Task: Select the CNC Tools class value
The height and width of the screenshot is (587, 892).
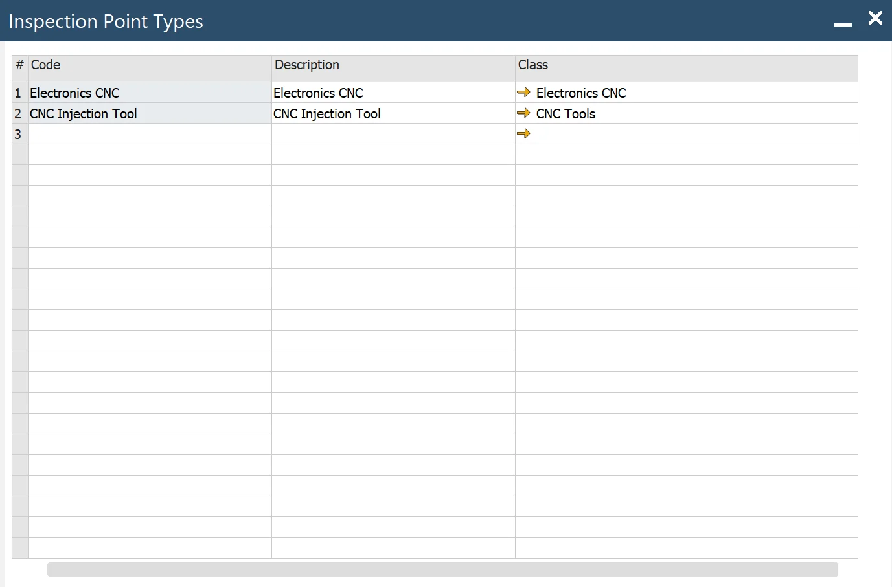Action: [566, 114]
